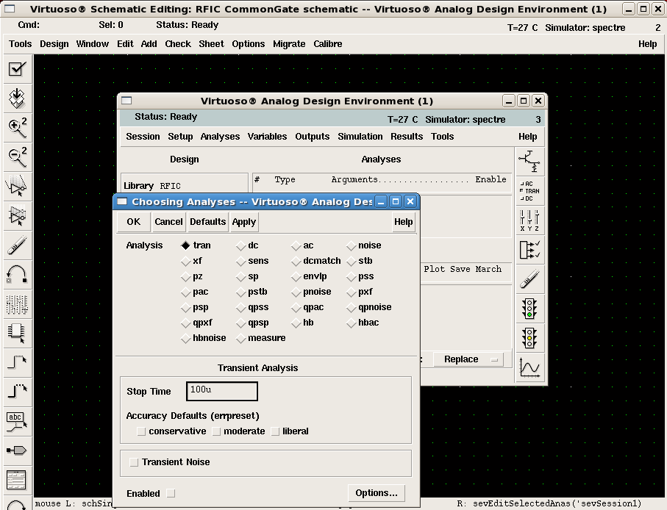Click the Undo arrow icon in schematic toolbar

(18, 275)
